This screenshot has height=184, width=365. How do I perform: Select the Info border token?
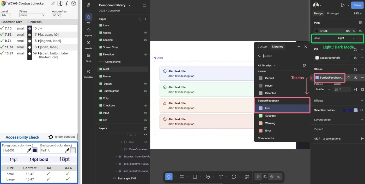click(x=282, y=108)
